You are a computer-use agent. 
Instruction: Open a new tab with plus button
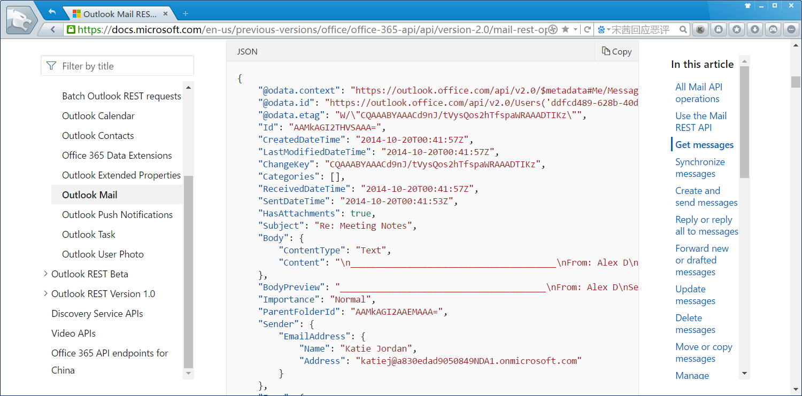(x=186, y=13)
